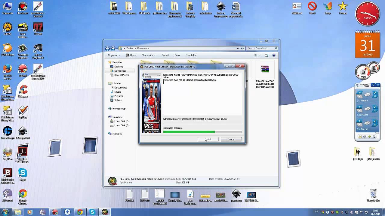Viewport: 385px width, 216px height.
Task: Create a New folder in Explorer
Action: pyautogui.click(x=191, y=55)
